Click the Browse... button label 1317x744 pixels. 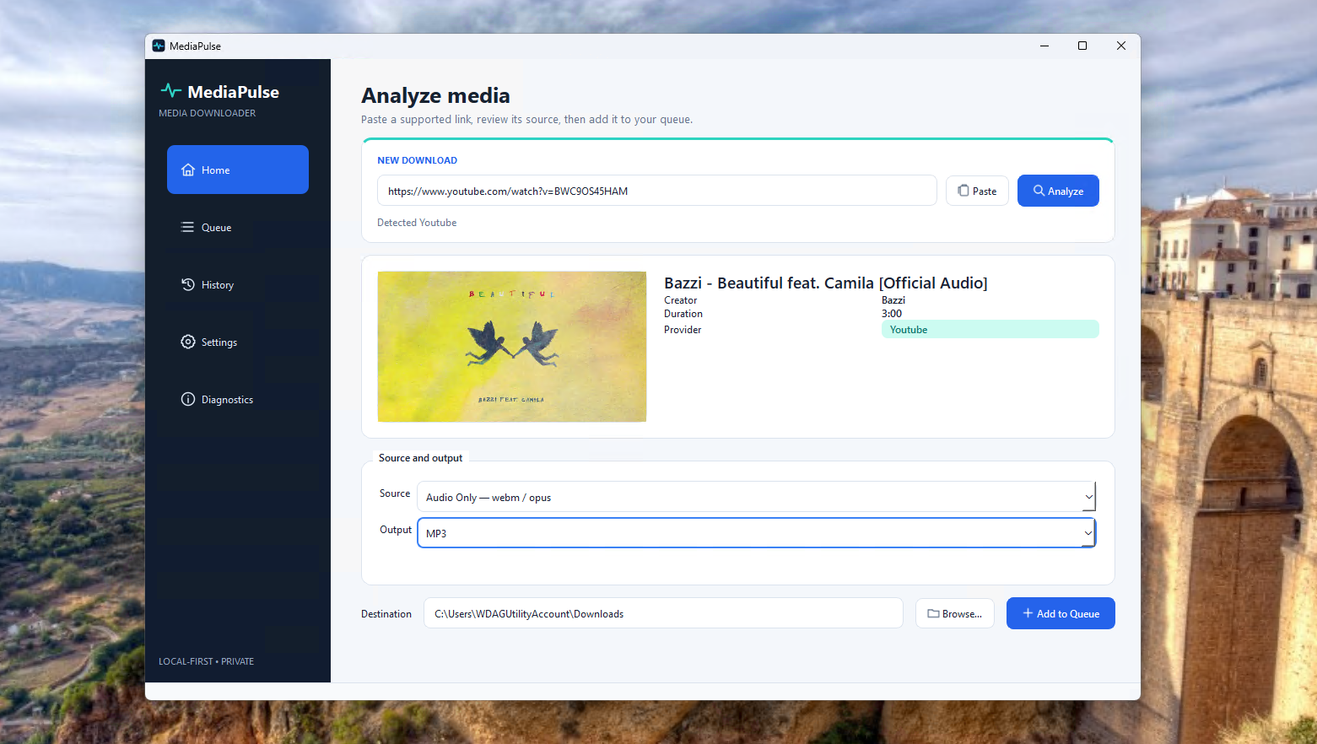coord(962,614)
